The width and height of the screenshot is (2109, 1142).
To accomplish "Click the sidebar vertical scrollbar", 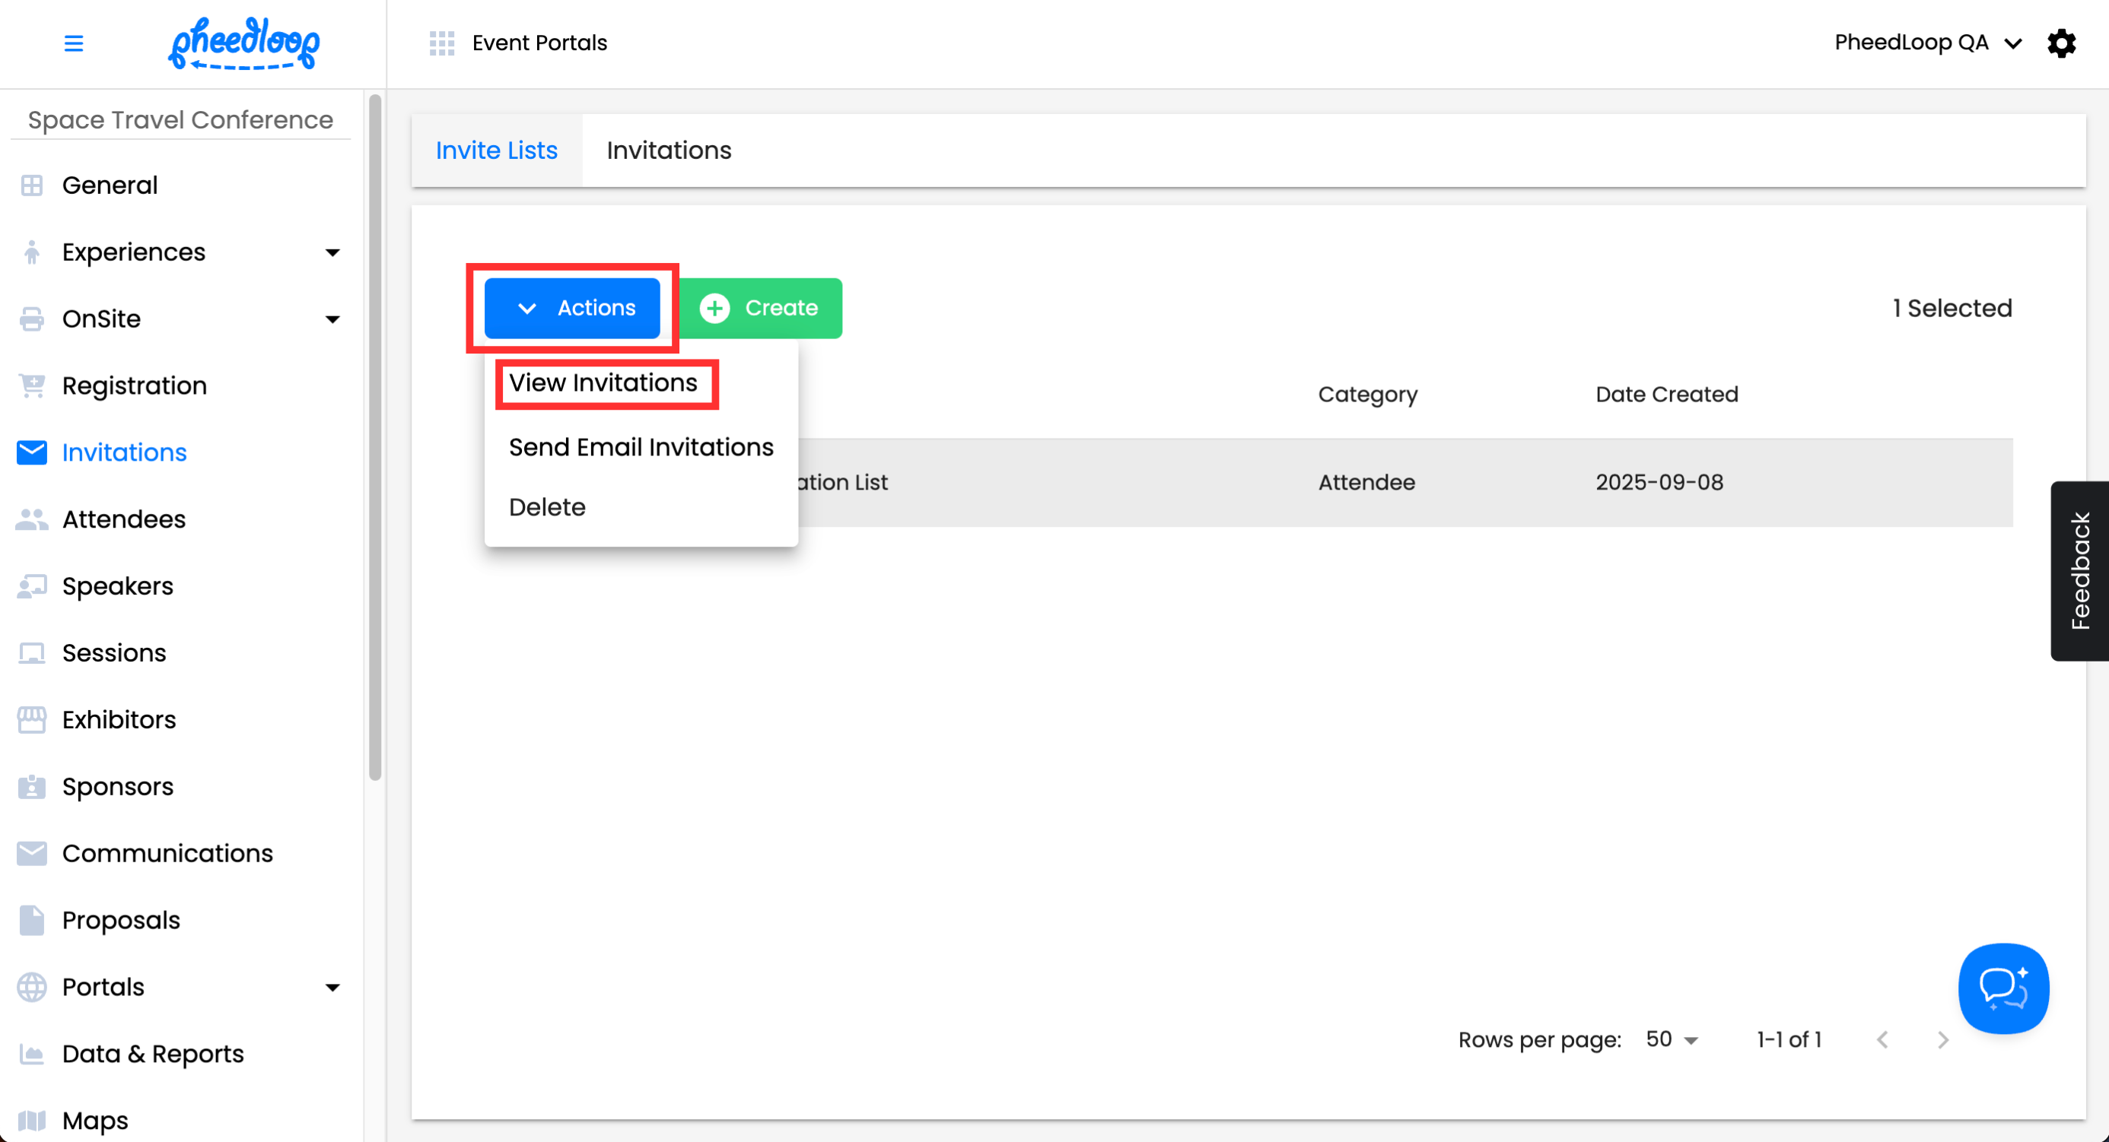I will 375,438.
